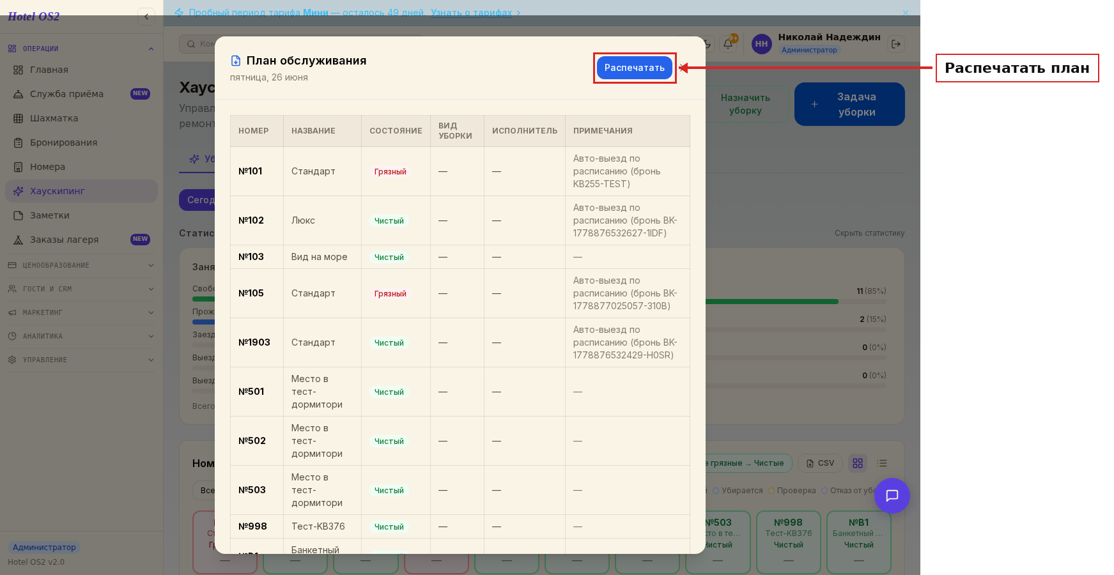
Task: Collapse the sidebar with the chevron button
Action: pyautogui.click(x=146, y=17)
